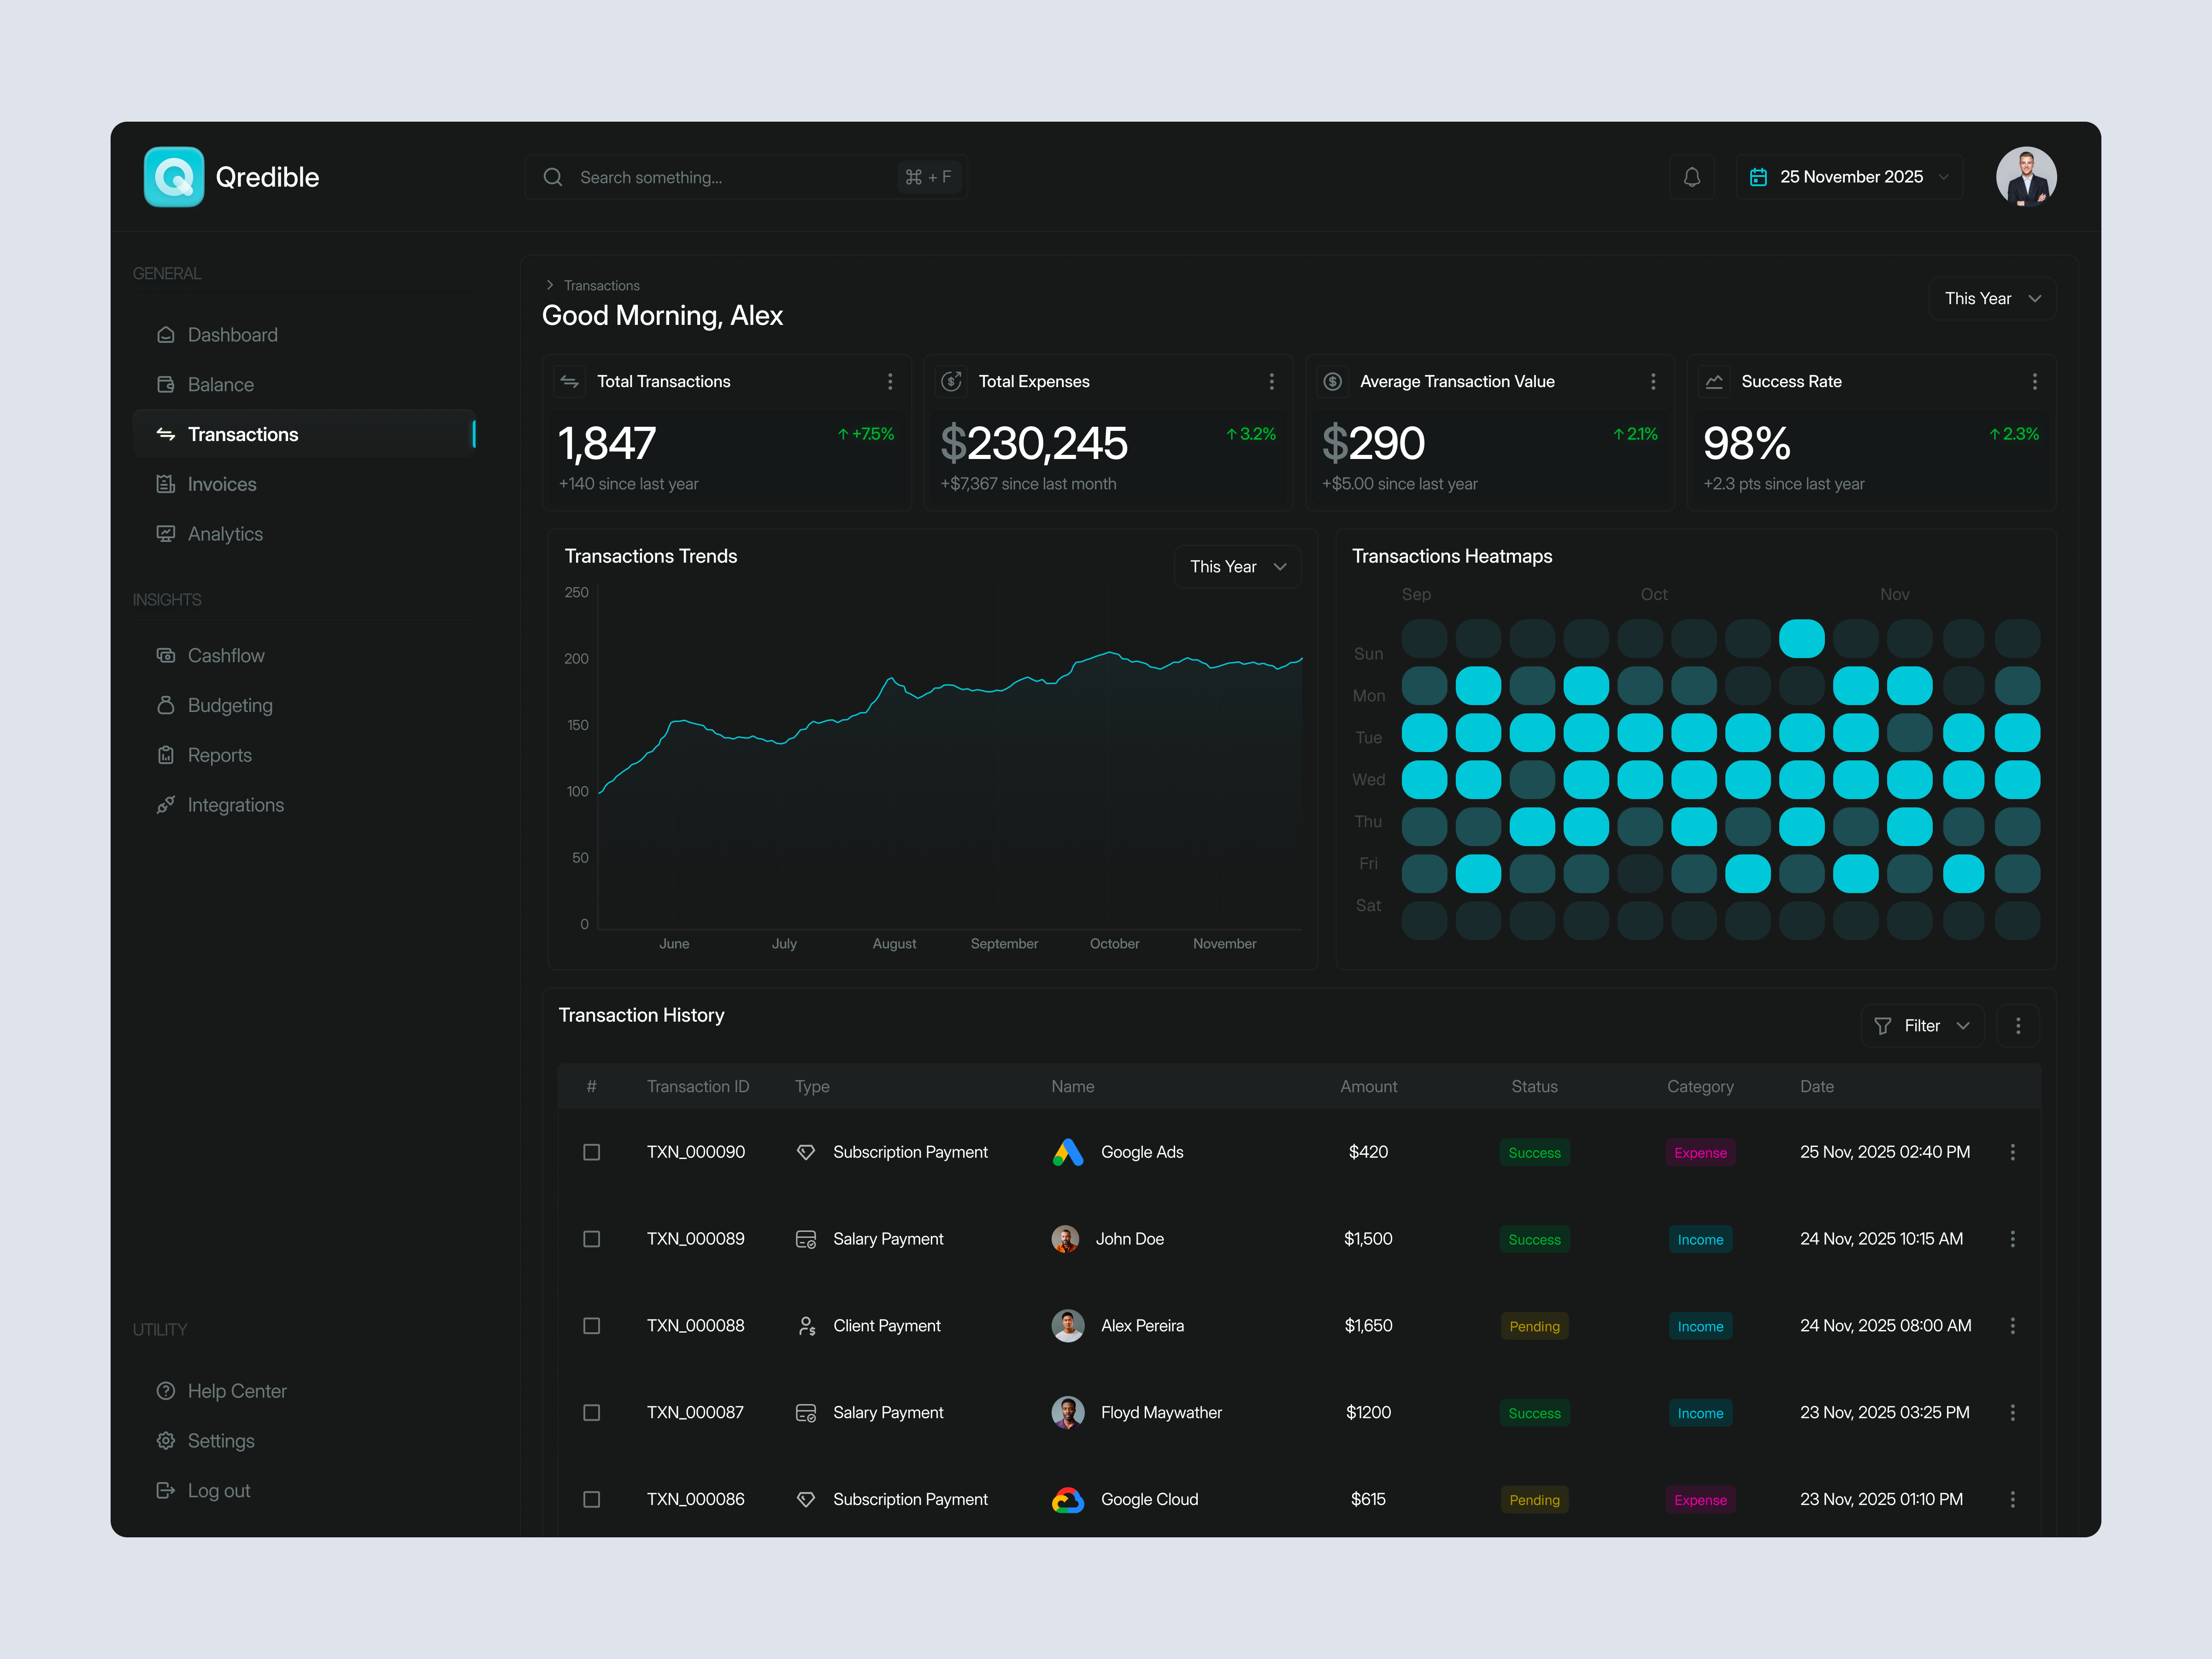Click the Qredible logo icon
This screenshot has height=1659, width=2212.
point(174,176)
